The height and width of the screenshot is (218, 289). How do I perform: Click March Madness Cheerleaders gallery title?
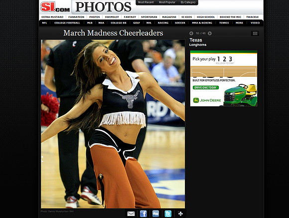click(x=113, y=33)
